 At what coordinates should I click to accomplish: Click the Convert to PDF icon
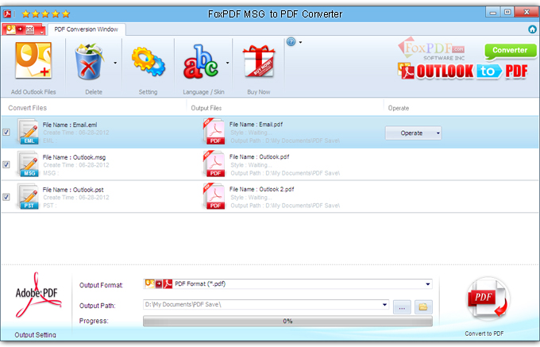pyautogui.click(x=488, y=299)
